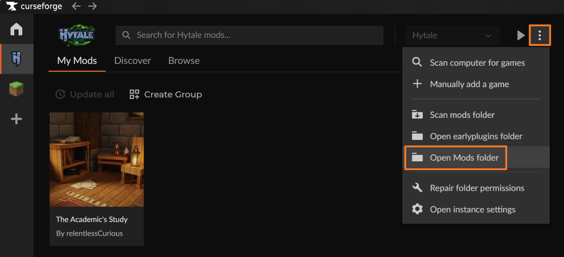Screen dimensions: 564x257
Task: Expand the Hytale instance dropdown
Action: (x=453, y=35)
